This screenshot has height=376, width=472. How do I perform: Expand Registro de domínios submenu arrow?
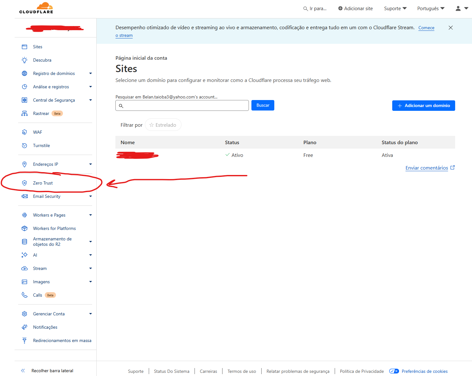pyautogui.click(x=91, y=73)
